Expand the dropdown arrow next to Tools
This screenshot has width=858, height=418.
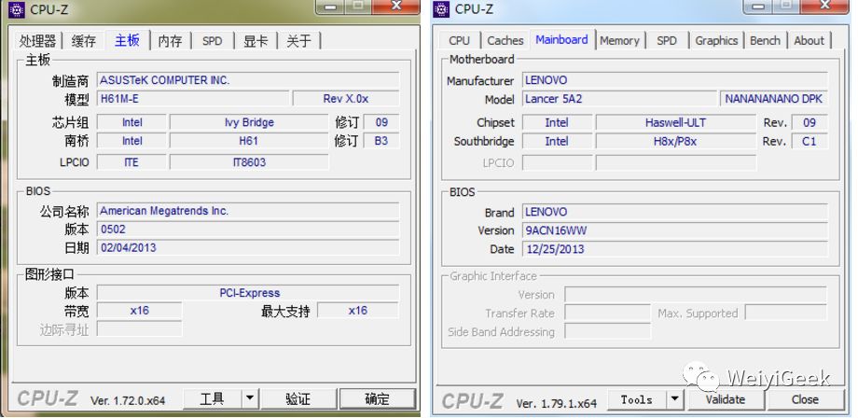(674, 400)
